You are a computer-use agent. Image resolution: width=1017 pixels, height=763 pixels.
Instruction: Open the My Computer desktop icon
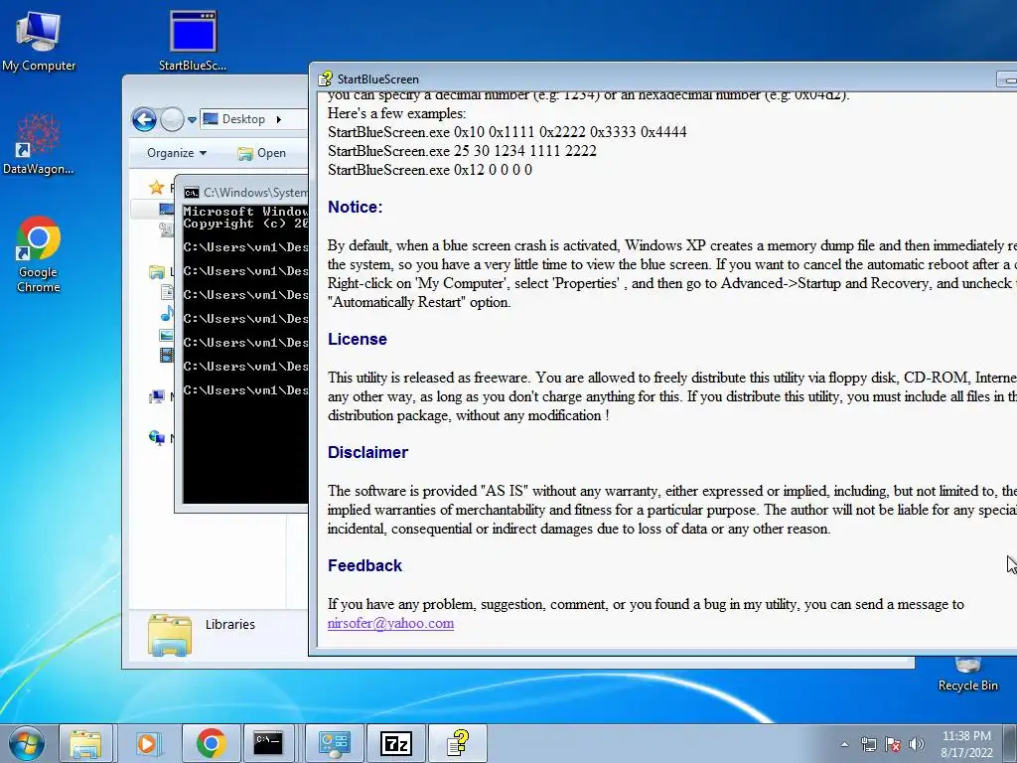click(x=39, y=40)
